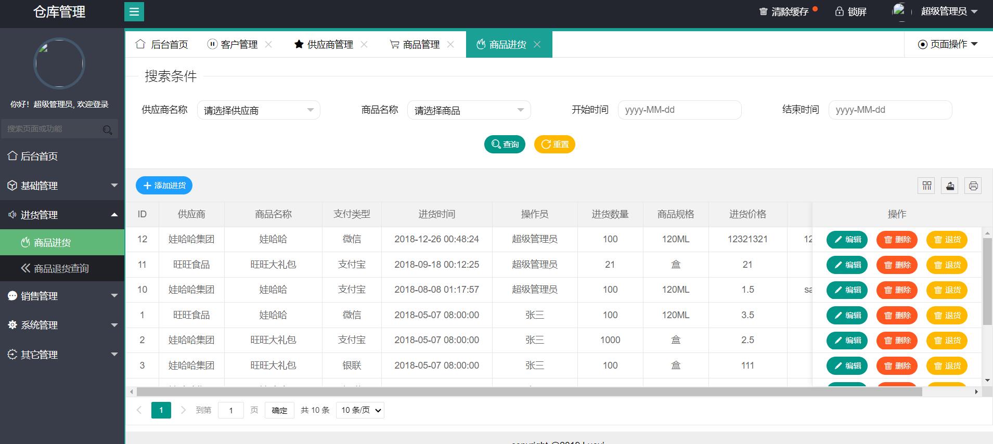Open 商品退货查询 in the sidebar
993x444 pixels.
pyautogui.click(x=62, y=268)
